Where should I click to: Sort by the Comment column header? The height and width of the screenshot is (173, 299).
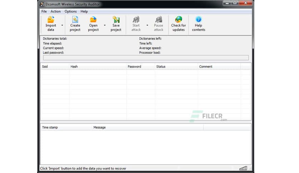219,66
